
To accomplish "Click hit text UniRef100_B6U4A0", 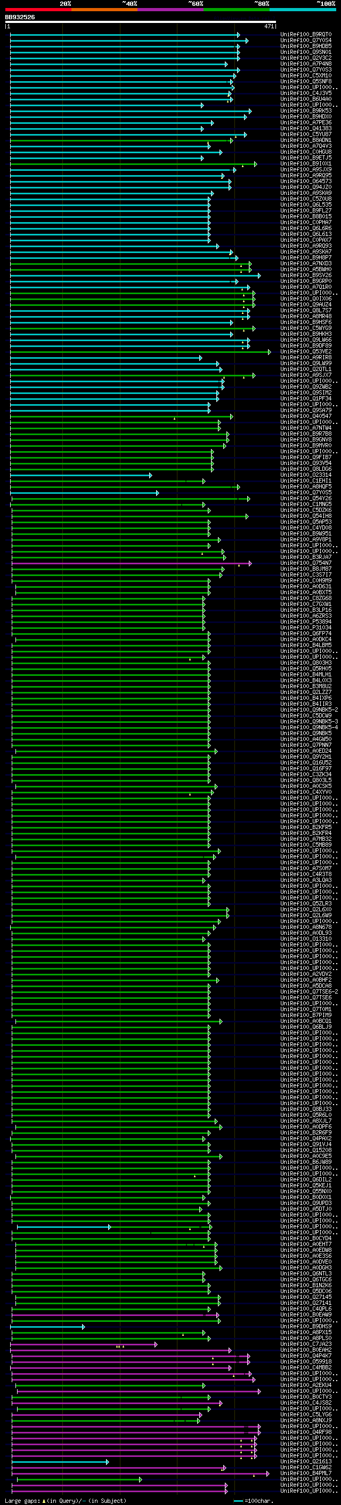I will 306,99.
